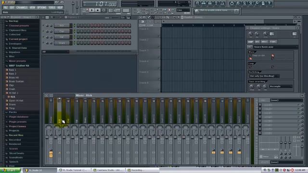Switch to the INS tab in channel settings
Screen dimensions: 308x173
(257, 42)
